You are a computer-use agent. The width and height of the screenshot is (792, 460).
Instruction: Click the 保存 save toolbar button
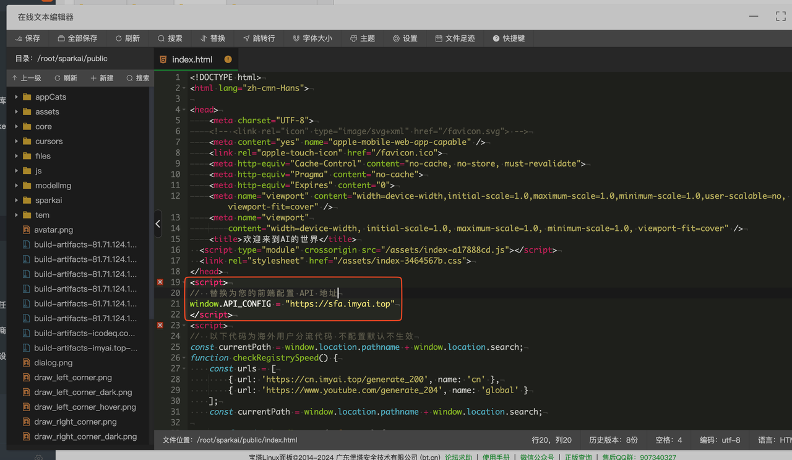[28, 38]
